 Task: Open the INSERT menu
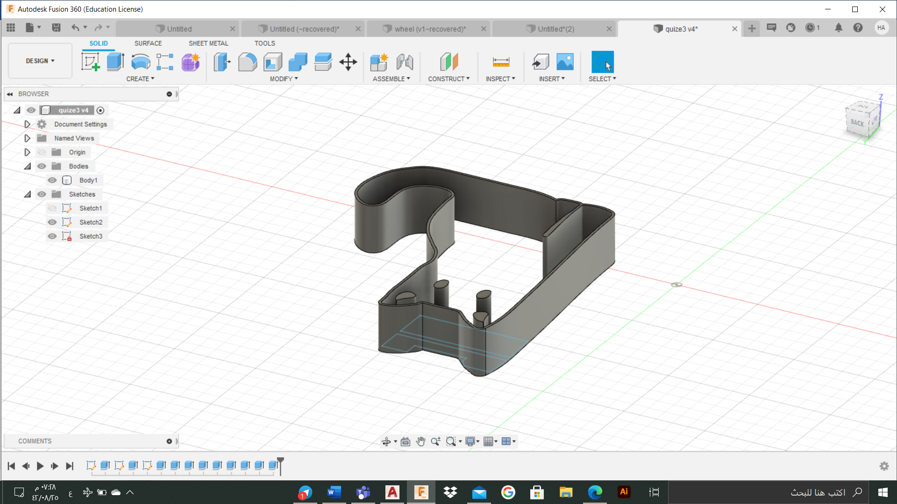pos(552,79)
